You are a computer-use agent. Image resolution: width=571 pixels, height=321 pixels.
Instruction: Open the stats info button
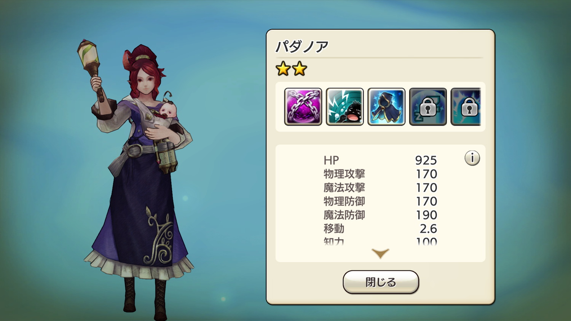click(472, 158)
